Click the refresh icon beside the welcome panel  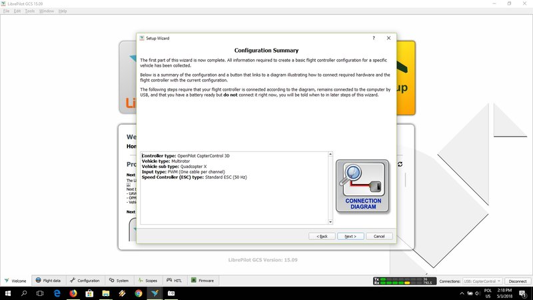tap(400, 164)
